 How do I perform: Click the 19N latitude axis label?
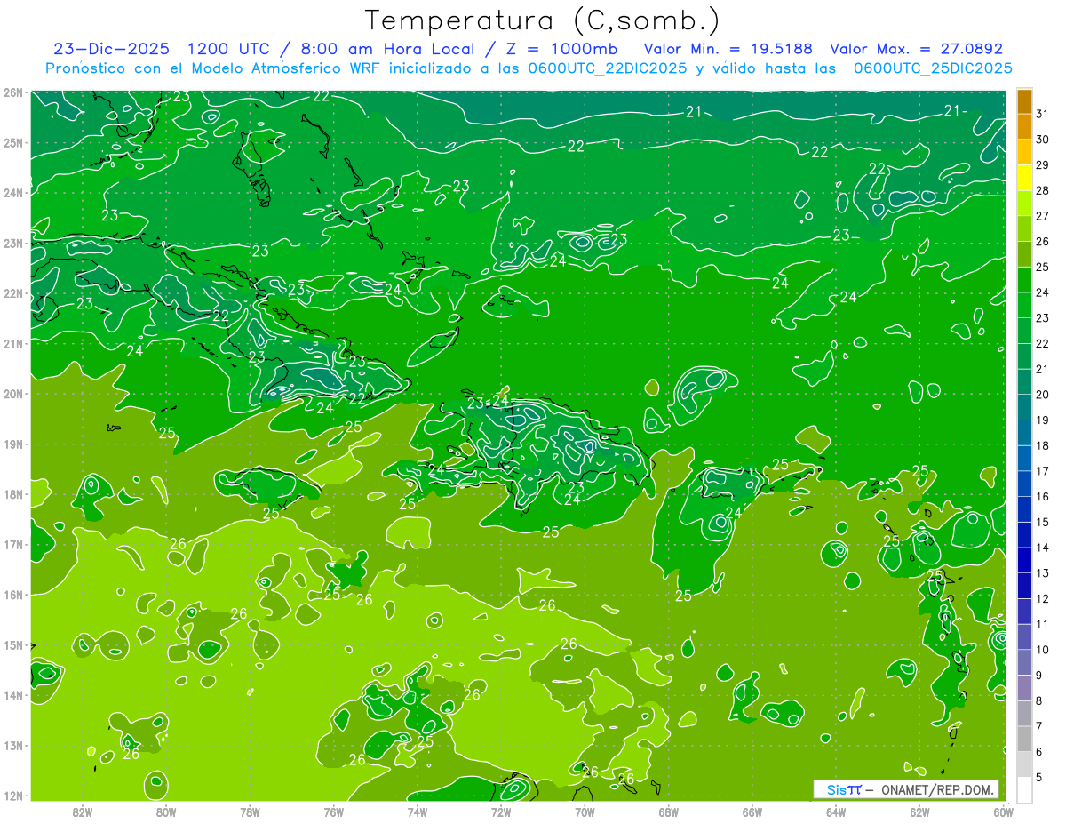(12, 444)
